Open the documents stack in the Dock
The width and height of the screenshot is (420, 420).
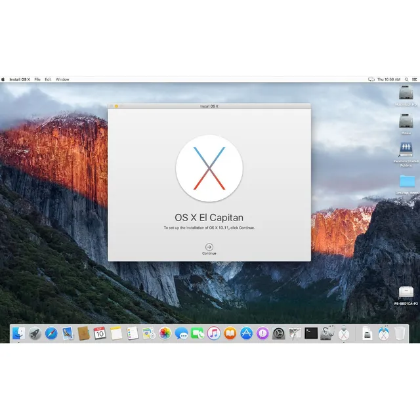(367, 333)
